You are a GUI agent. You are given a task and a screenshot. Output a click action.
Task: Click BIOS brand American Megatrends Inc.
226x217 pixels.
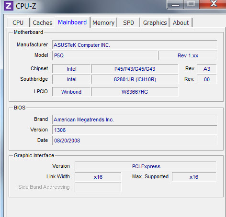coord(135,119)
